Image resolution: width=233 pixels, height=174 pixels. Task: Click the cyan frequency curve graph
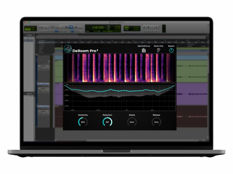(120, 97)
